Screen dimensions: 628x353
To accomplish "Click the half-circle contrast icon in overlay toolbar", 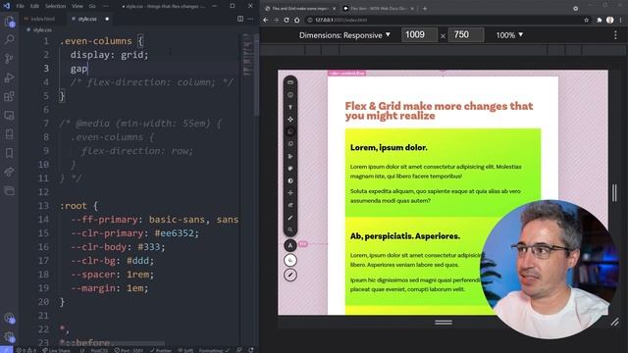I will [x=290, y=180].
